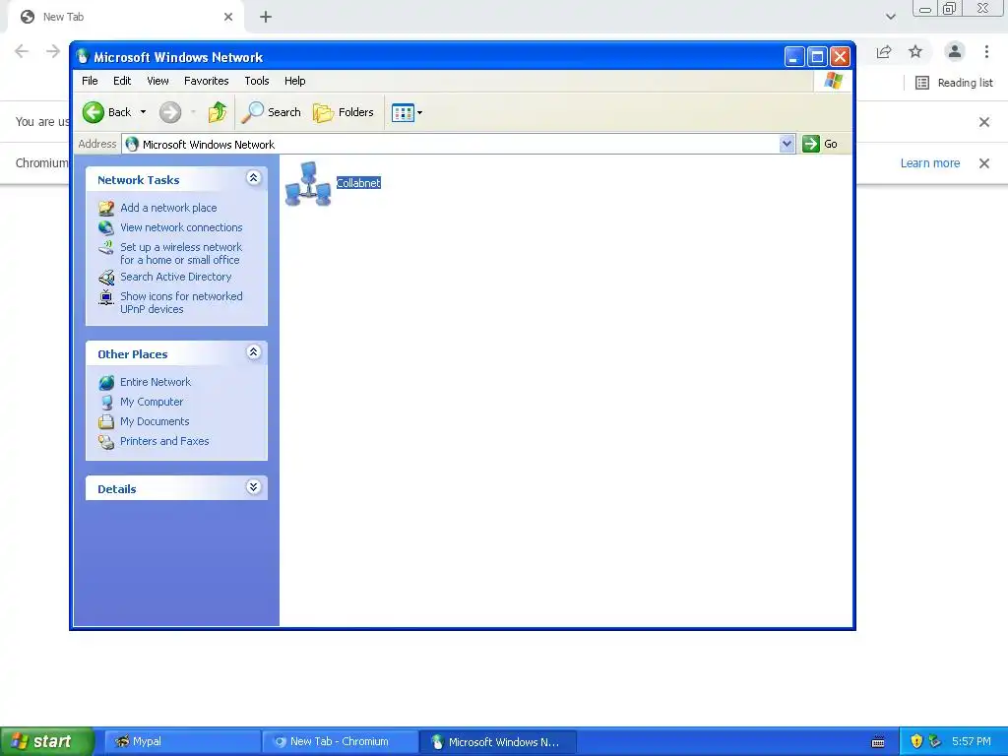Toggle the Folders pane button
The height and width of the screenshot is (756, 1008).
coord(344,112)
